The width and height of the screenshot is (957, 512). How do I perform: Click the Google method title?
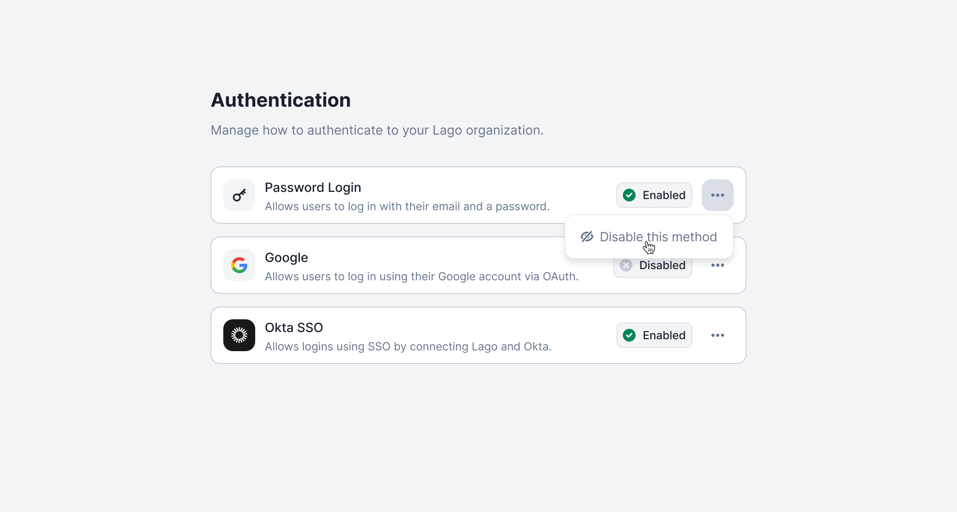[x=286, y=258]
